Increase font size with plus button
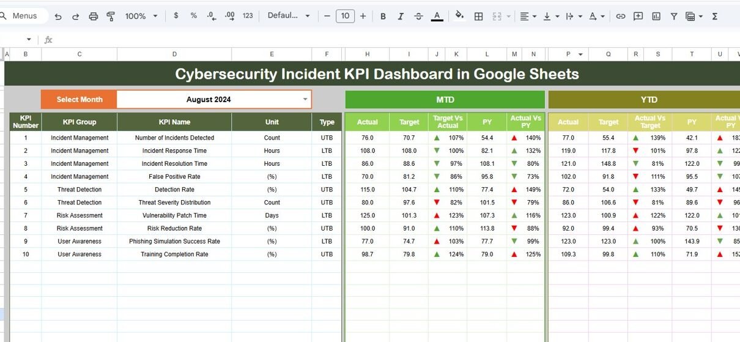Image resolution: width=740 pixels, height=342 pixels. [x=363, y=17]
